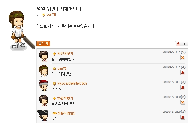
Task: Click the rank badge icon beside author LanTE
Action: 44,15
